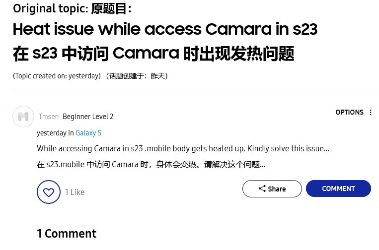Viewport: 379px width, 250px height.
Task: Open the Galaxy S category link
Action: (88, 133)
